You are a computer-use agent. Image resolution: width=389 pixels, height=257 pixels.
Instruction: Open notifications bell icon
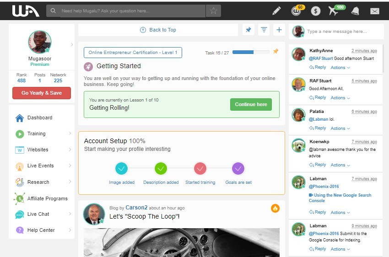355,11
